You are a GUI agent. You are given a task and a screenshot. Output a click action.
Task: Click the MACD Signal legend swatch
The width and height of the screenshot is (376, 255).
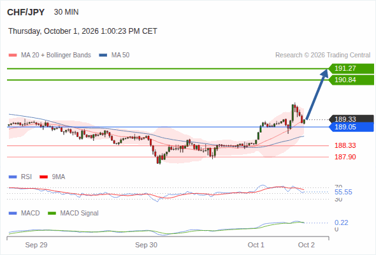click(52, 214)
